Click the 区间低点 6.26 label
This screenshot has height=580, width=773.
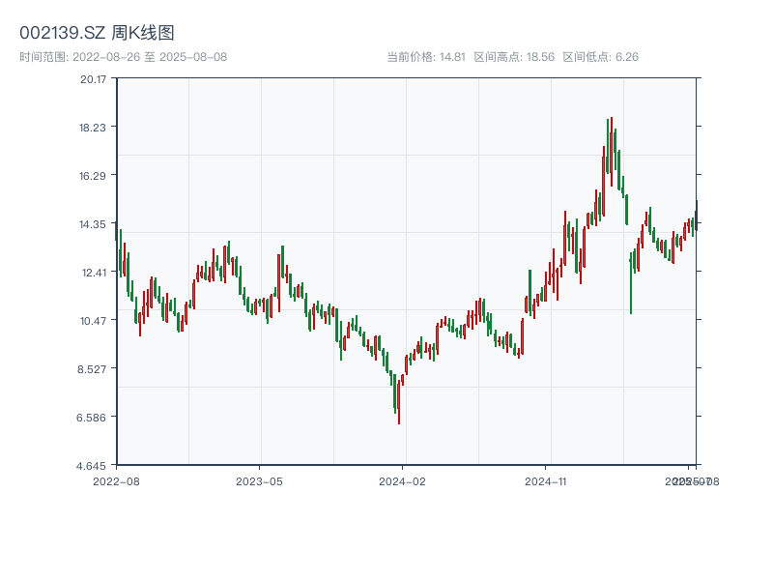tap(600, 57)
